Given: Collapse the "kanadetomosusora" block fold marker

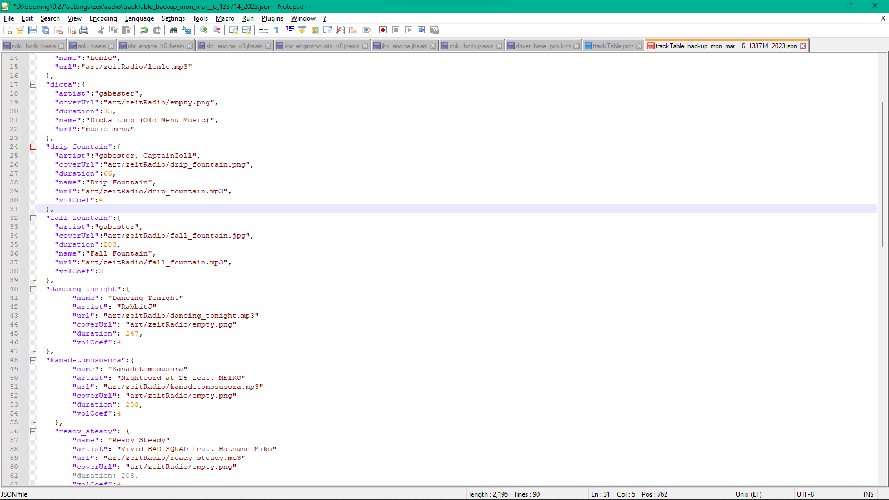Looking at the screenshot, I should point(33,360).
